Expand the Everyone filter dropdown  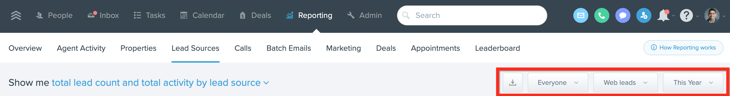[558, 83]
